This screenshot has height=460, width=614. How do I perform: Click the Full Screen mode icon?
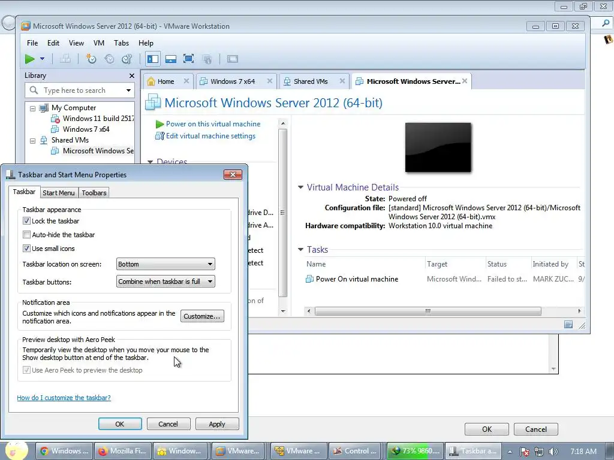click(189, 59)
